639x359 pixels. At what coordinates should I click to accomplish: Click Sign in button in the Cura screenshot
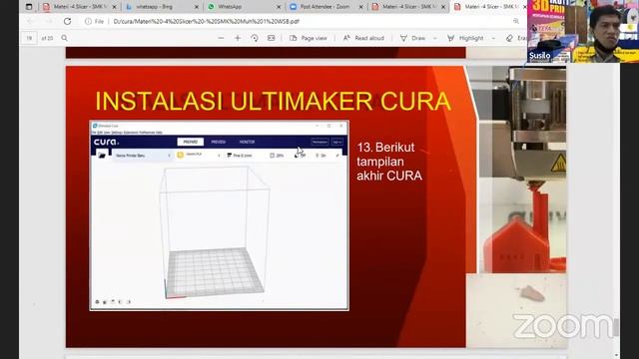point(337,142)
